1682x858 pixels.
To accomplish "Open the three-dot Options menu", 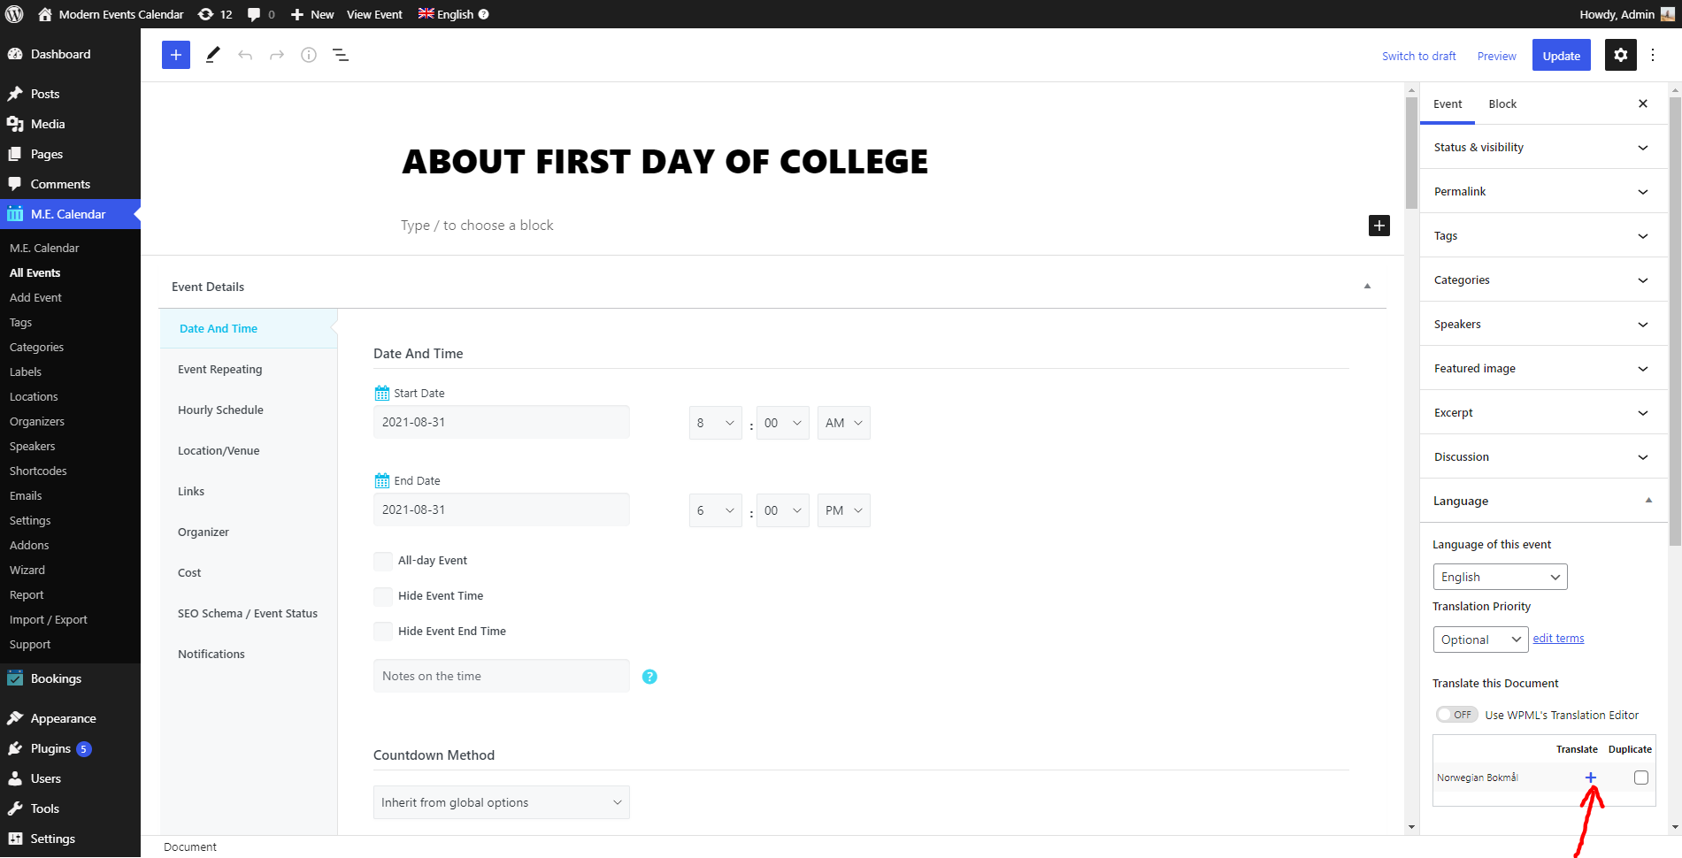I will pos(1653,55).
